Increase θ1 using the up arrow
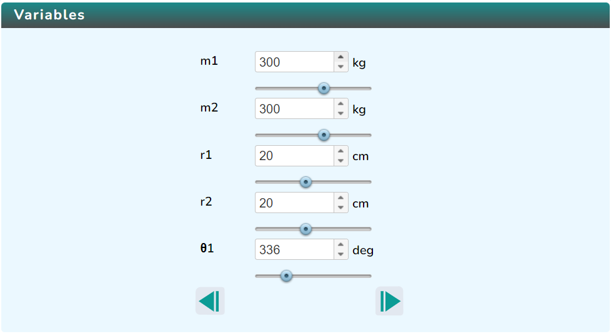 [340, 245]
